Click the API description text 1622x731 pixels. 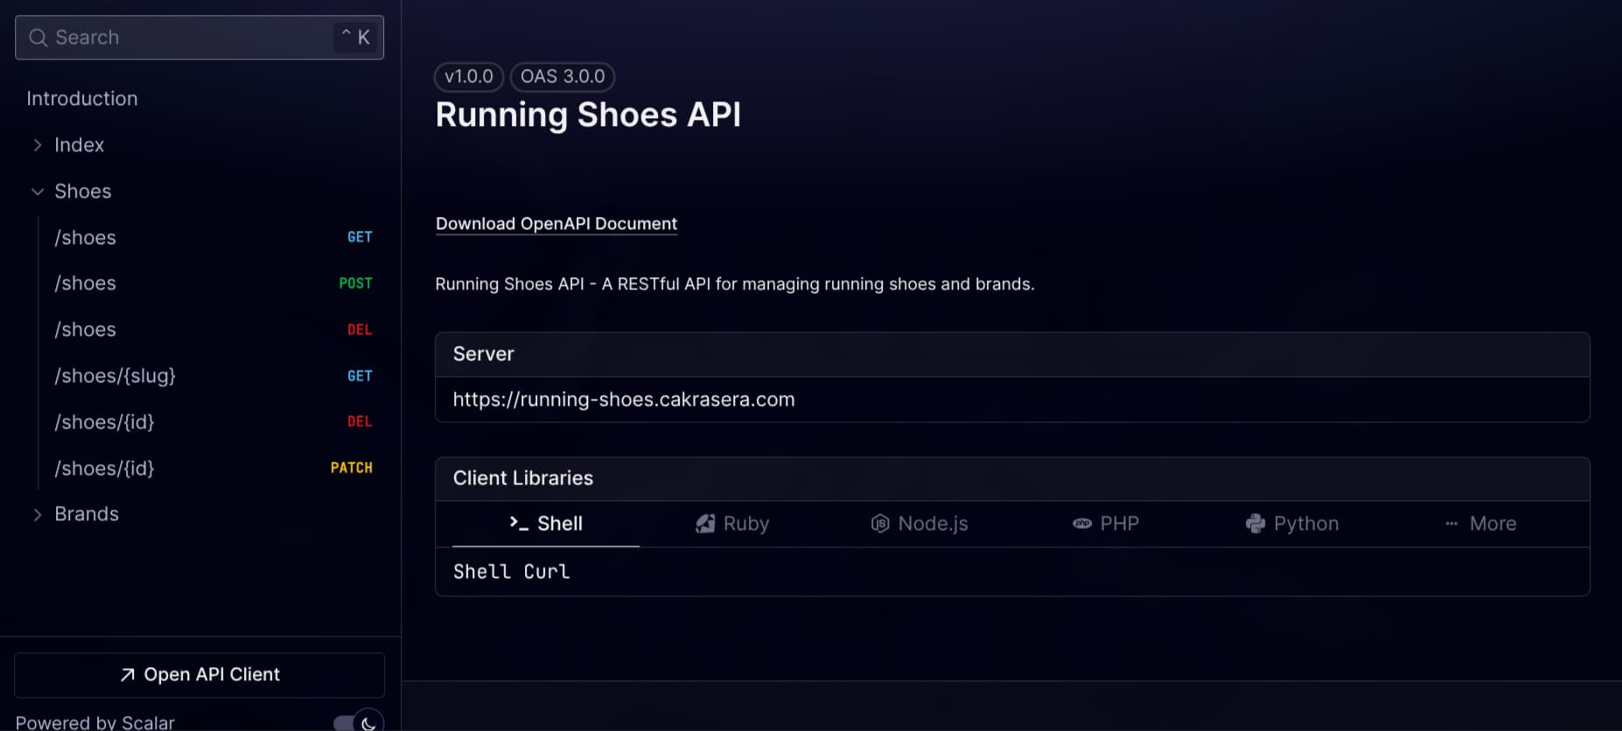[735, 284]
